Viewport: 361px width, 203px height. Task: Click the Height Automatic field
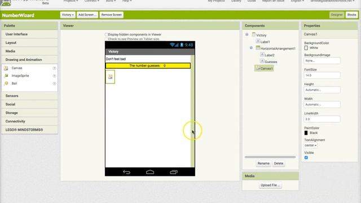322,90
